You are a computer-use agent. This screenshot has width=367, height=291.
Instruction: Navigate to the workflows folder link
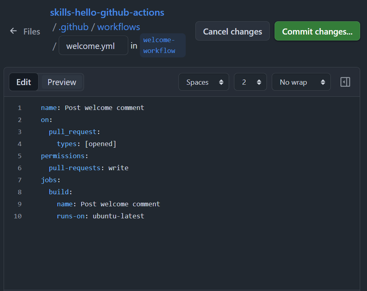pos(119,27)
